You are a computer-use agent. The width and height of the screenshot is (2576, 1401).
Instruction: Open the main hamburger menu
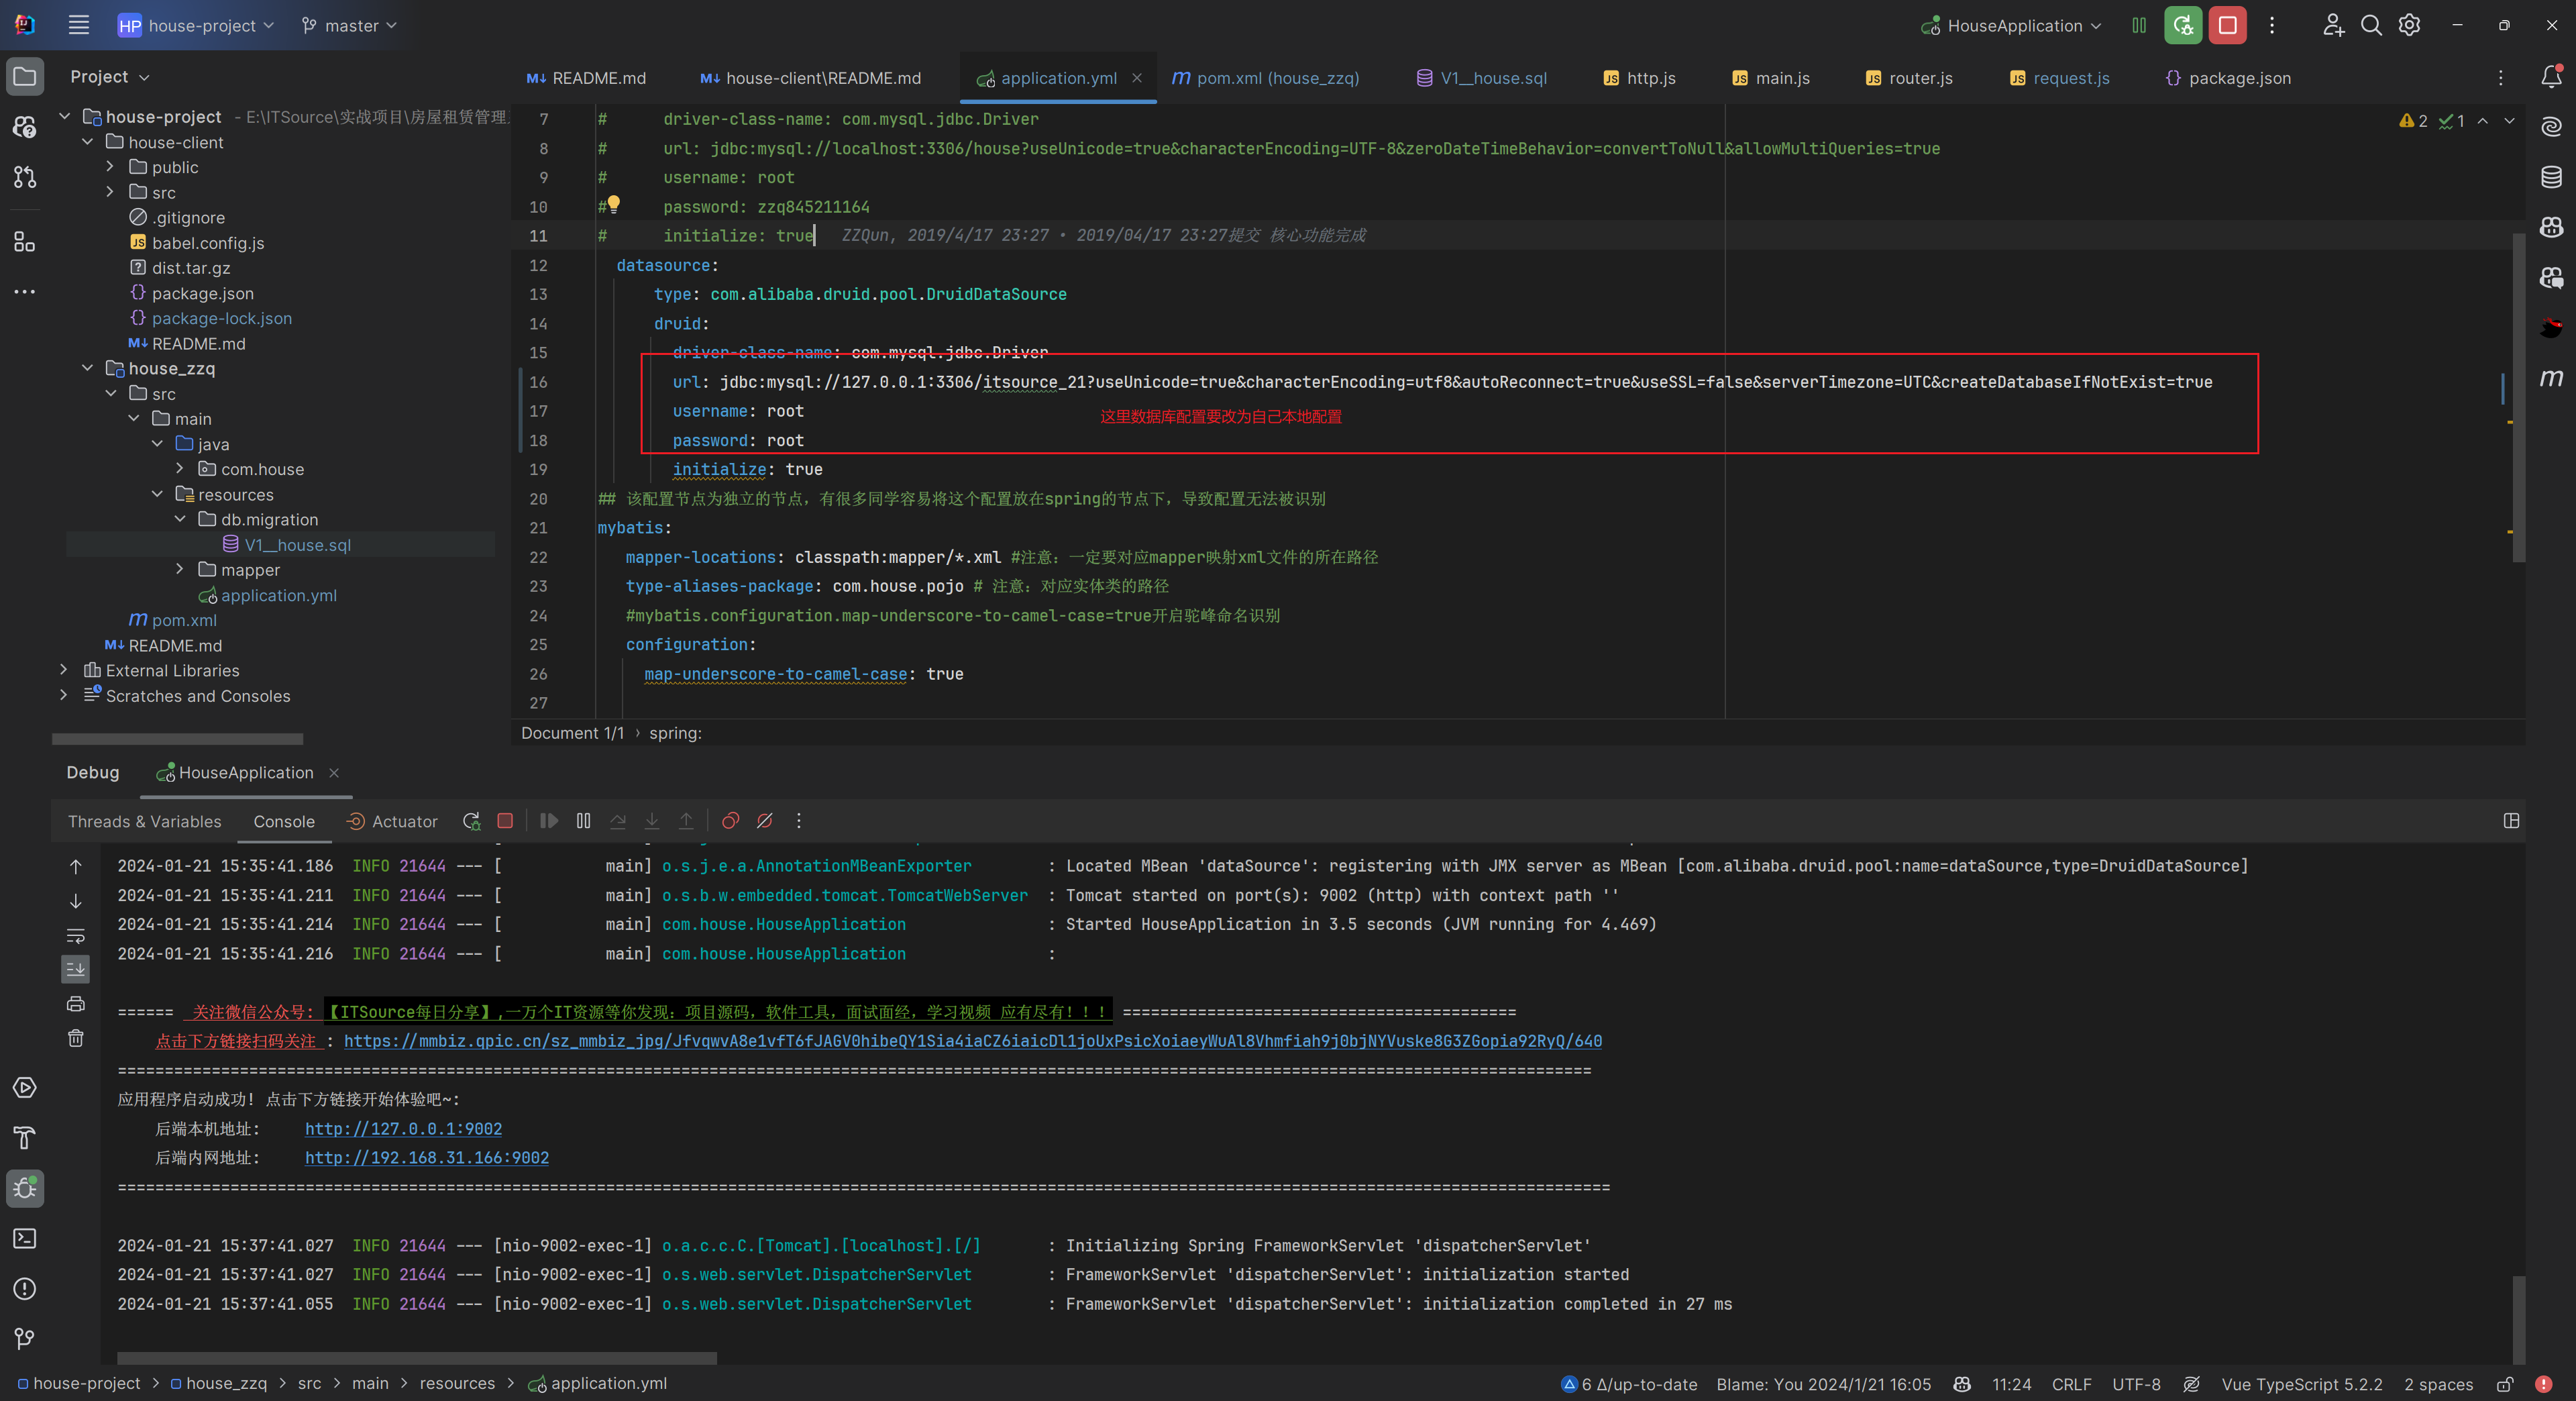pos(79,25)
